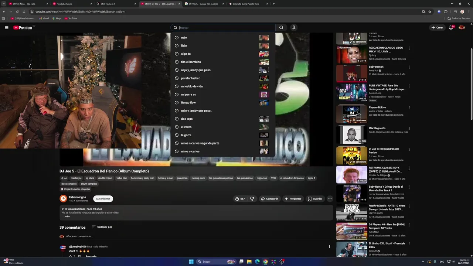Screen dimensions: 473x266
Task: Open the Urbanologos channel name link
Action: 78,197
